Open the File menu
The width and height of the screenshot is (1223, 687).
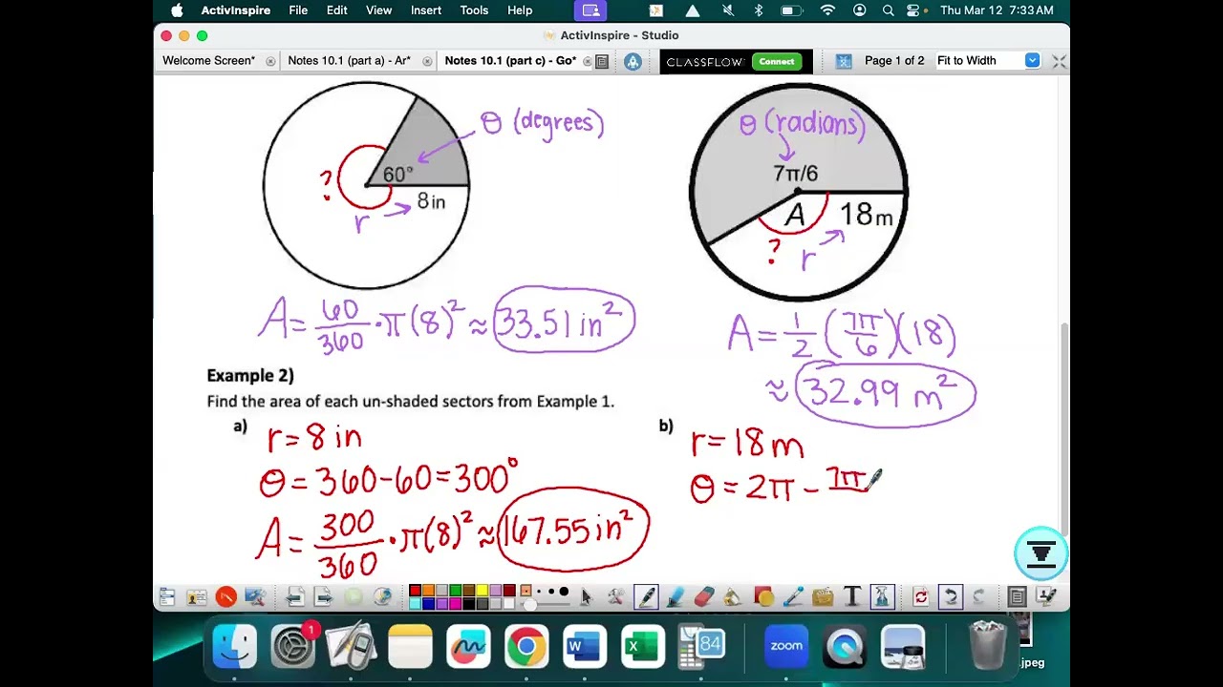(x=298, y=10)
